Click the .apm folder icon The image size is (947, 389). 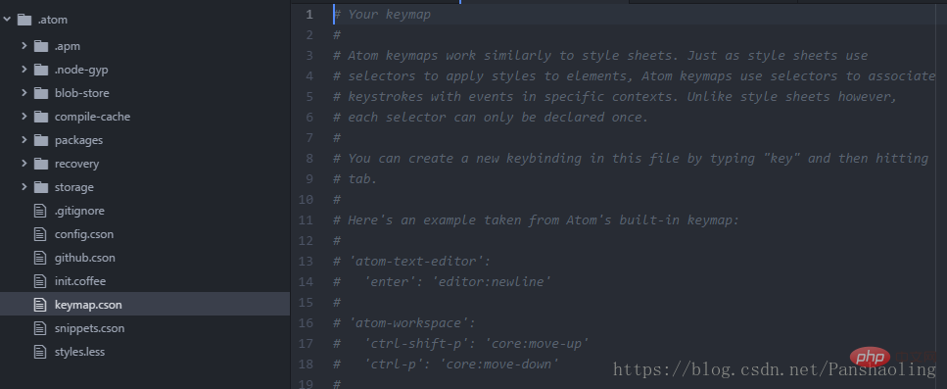pyautogui.click(x=41, y=46)
